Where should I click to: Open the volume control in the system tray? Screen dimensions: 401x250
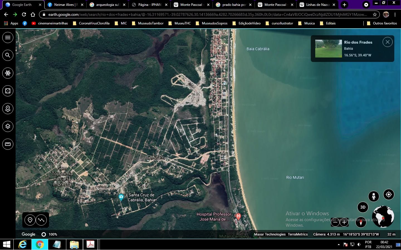[x=359, y=244]
